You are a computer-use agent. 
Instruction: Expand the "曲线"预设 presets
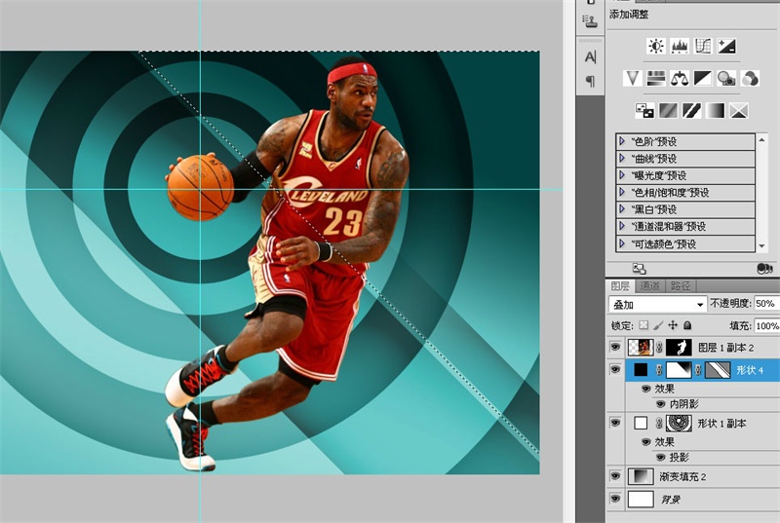click(622, 158)
